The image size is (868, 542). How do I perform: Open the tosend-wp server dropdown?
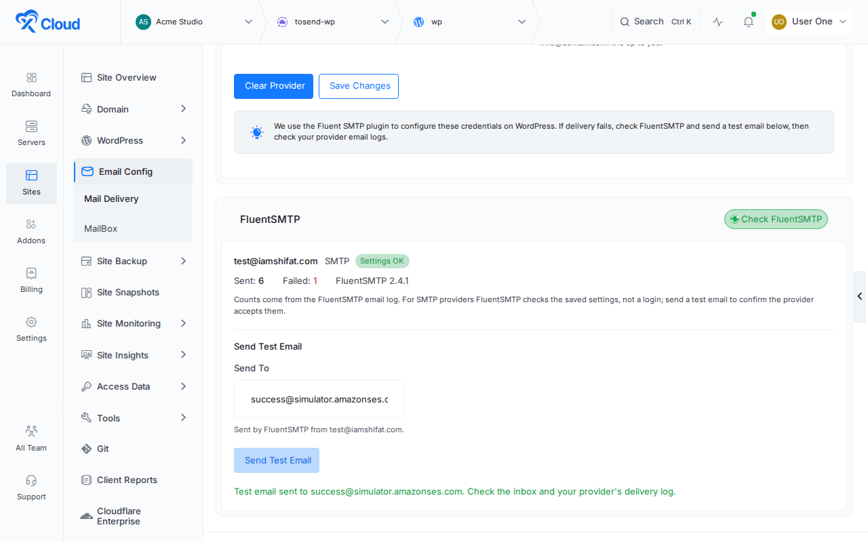tap(334, 22)
